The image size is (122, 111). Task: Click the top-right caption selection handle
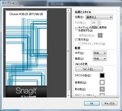tap(48, 10)
